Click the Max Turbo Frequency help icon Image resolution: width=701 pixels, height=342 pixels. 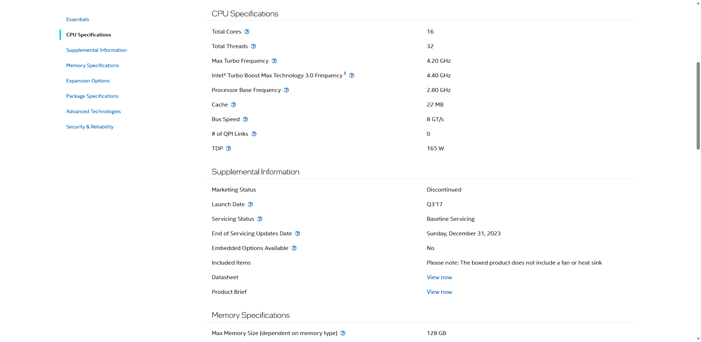coord(274,61)
